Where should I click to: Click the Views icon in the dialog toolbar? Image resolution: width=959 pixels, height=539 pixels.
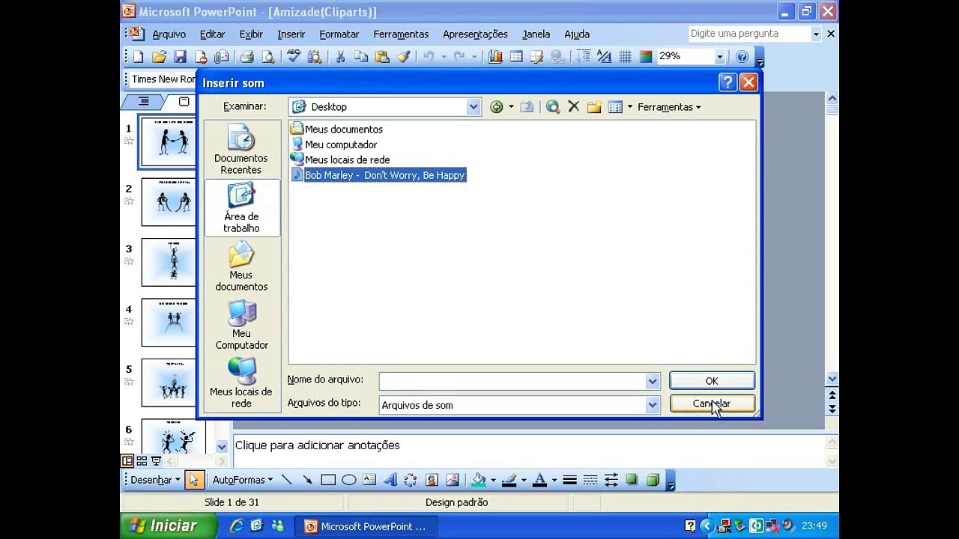tap(615, 107)
